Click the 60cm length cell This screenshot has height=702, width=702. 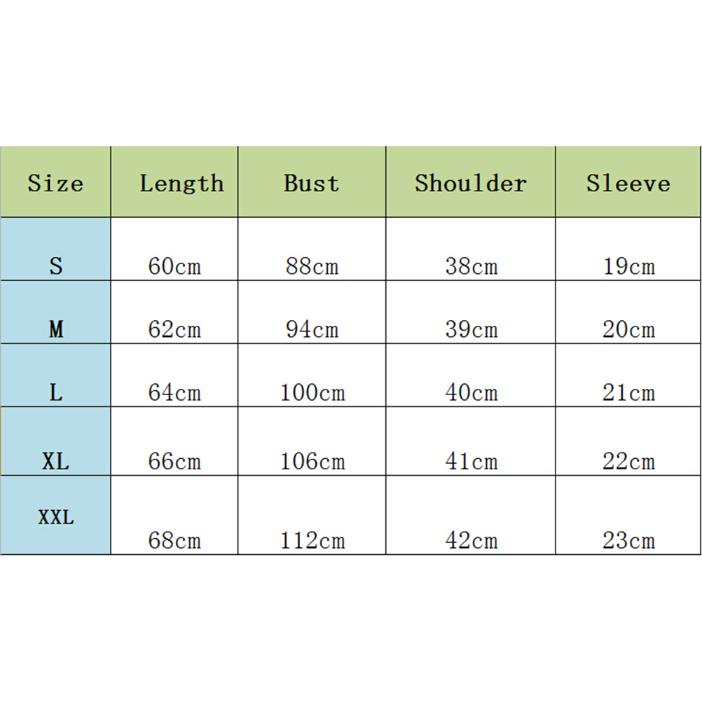coord(174,266)
